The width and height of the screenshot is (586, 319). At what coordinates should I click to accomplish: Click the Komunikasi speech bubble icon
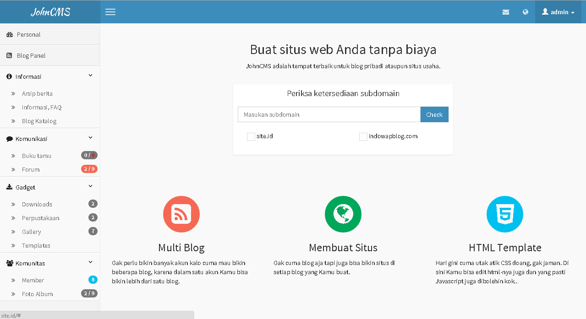click(10, 139)
